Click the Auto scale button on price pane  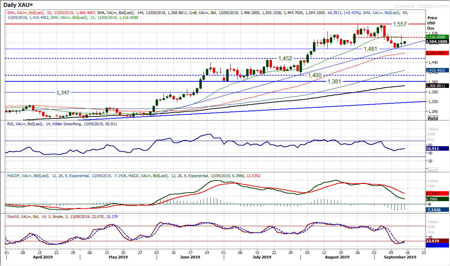point(433,118)
